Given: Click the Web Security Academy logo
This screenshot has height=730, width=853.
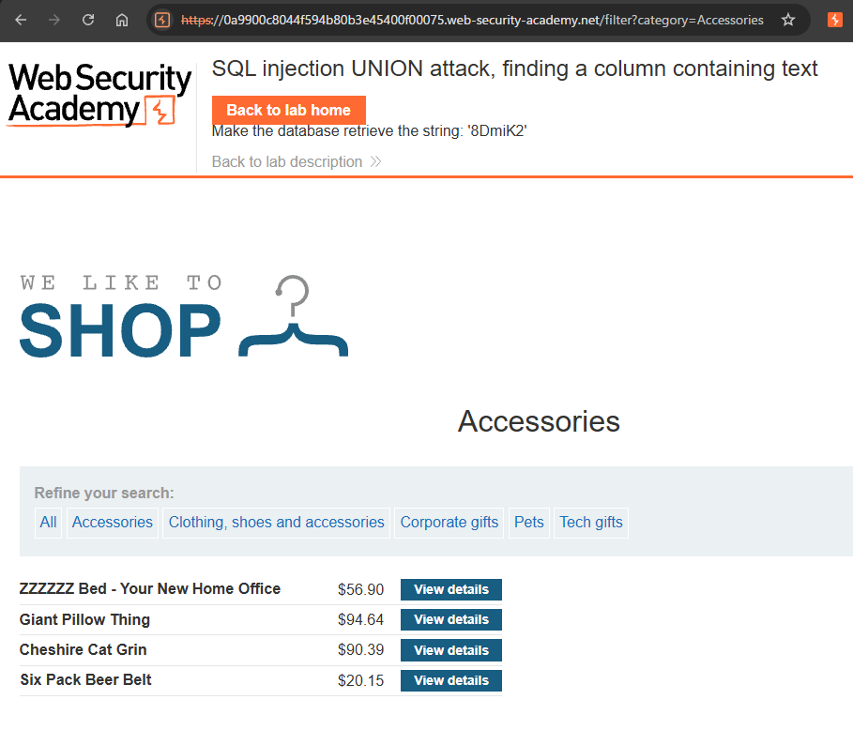Looking at the screenshot, I should 99,95.
